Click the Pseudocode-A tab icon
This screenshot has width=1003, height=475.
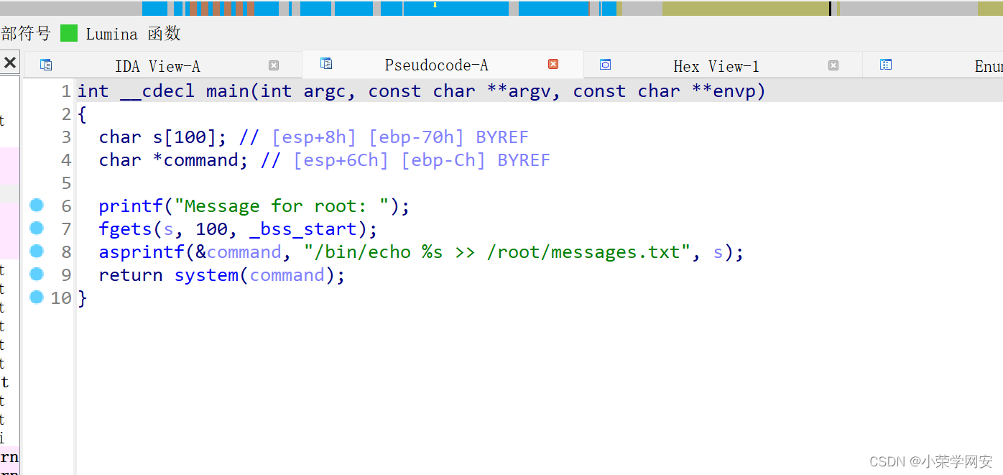click(x=326, y=64)
